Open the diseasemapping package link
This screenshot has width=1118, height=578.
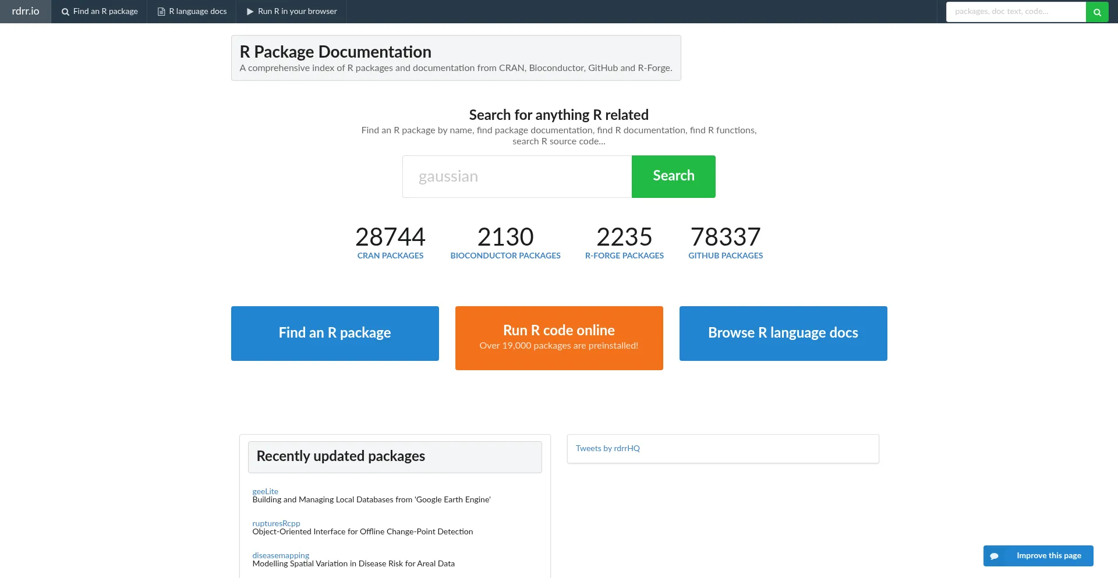pos(281,555)
